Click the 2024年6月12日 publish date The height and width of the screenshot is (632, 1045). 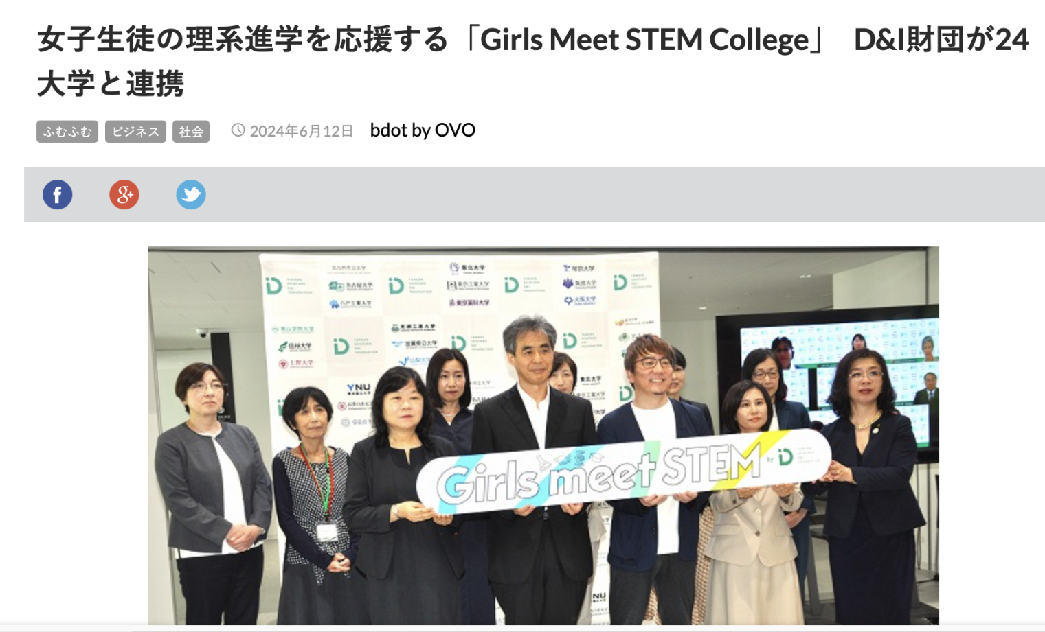click(x=302, y=131)
